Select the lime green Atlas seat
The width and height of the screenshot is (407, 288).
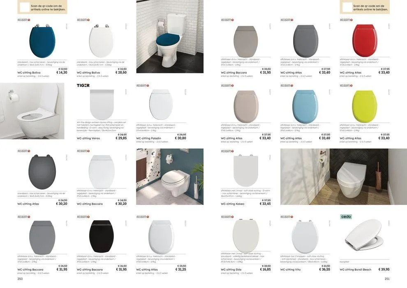point(364,107)
